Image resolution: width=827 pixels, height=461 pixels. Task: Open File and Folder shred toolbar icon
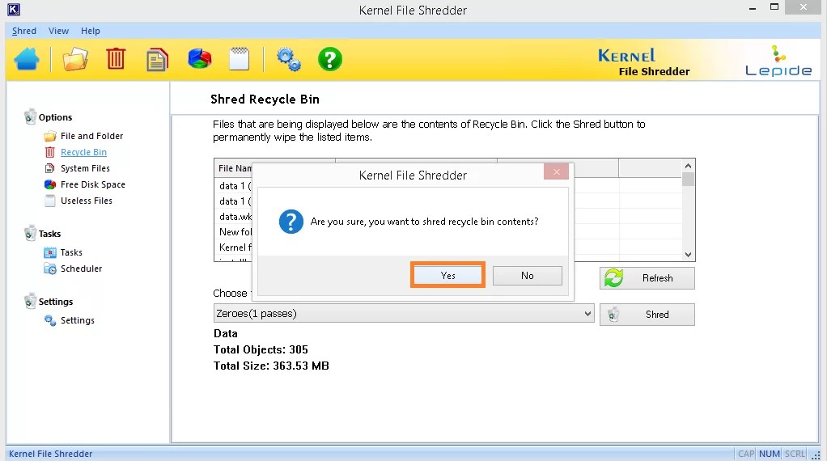click(75, 59)
